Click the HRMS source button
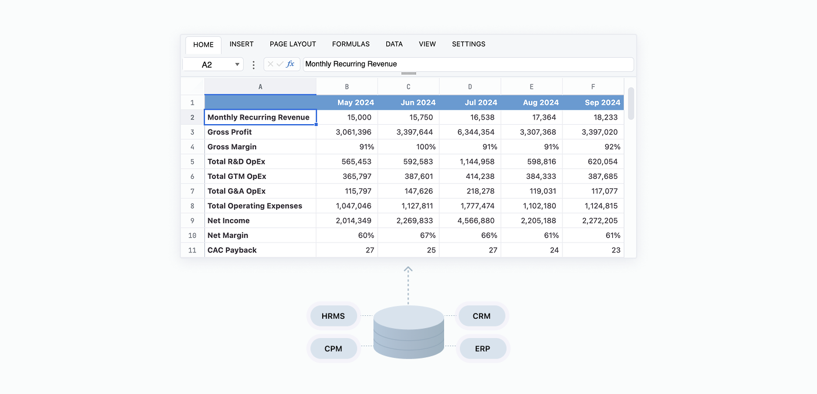 click(x=333, y=316)
